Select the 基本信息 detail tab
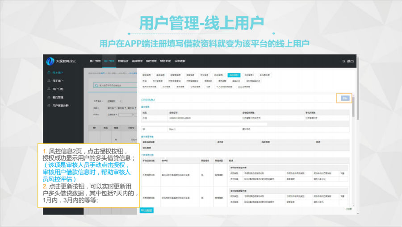402x227 pixels. coord(161,75)
